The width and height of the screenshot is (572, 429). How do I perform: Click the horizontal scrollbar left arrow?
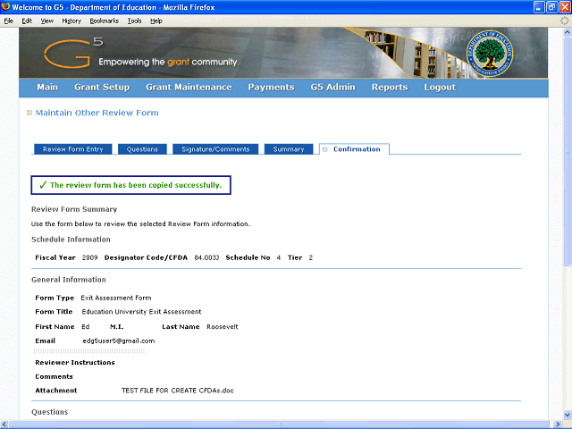pyautogui.click(x=4, y=425)
